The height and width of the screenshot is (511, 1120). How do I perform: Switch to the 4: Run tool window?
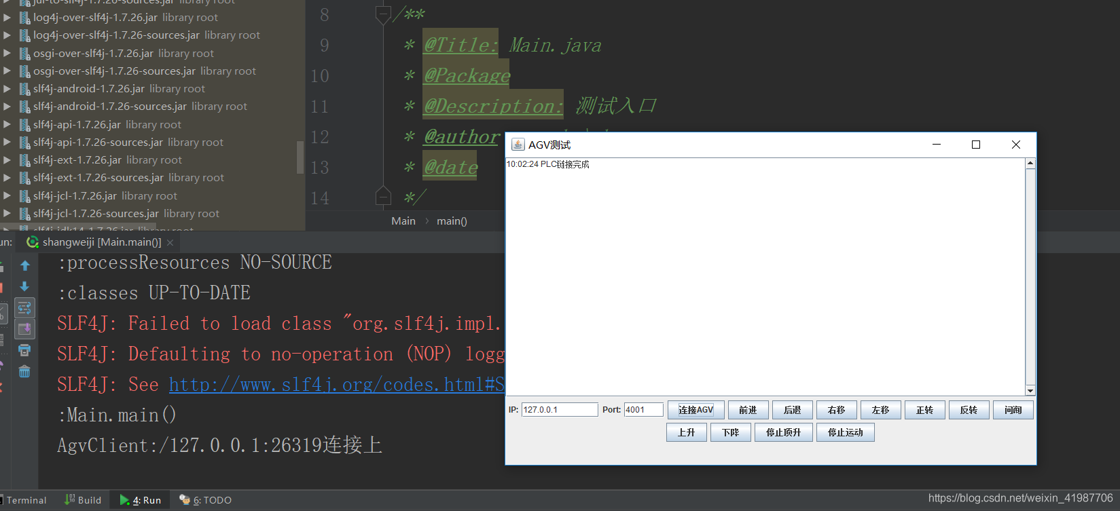point(141,500)
